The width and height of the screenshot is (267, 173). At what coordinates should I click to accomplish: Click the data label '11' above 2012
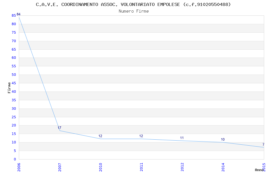click(182, 138)
